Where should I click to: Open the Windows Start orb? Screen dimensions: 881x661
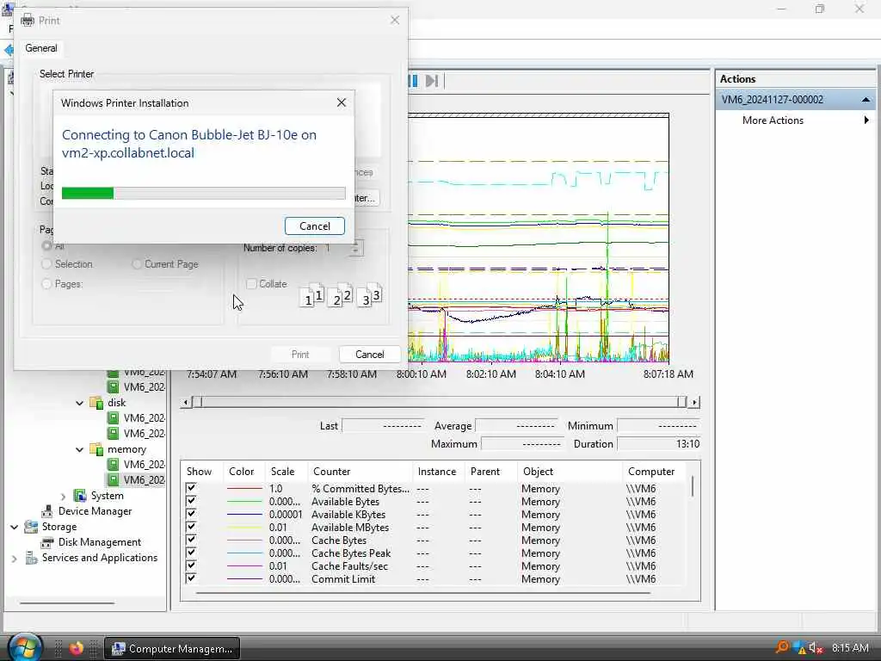[x=23, y=648]
